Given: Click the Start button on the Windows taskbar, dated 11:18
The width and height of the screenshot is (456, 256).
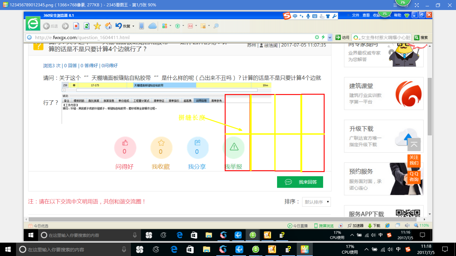Looking at the screenshot, I should point(8,249).
